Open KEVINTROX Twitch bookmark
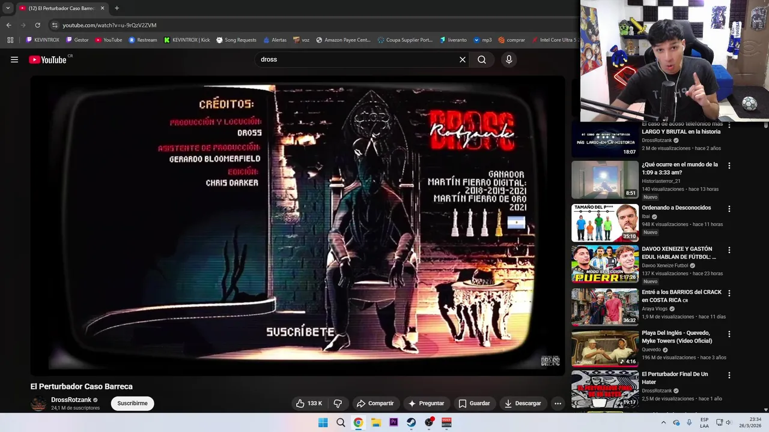The image size is (769, 432). [42, 40]
